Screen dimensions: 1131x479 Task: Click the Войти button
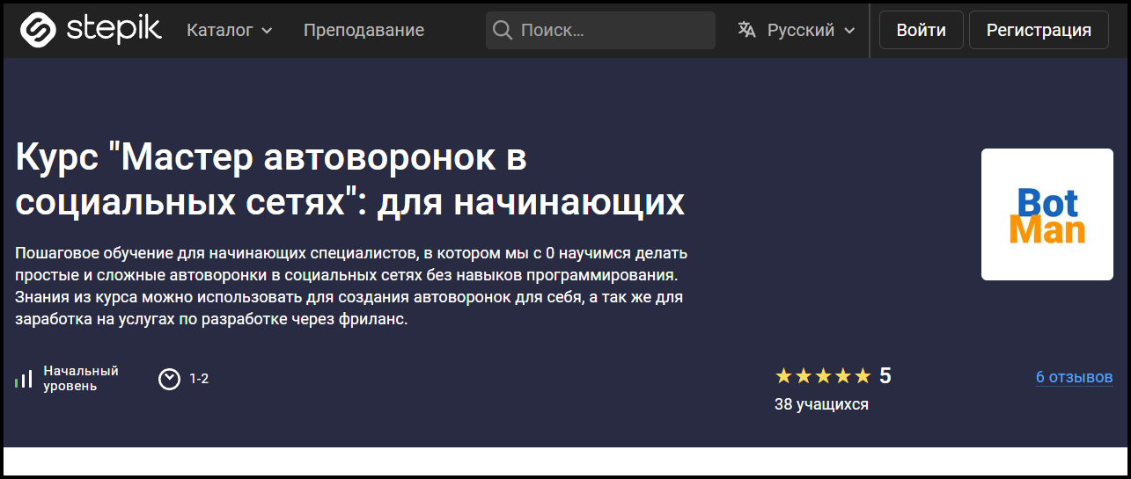coord(922,30)
